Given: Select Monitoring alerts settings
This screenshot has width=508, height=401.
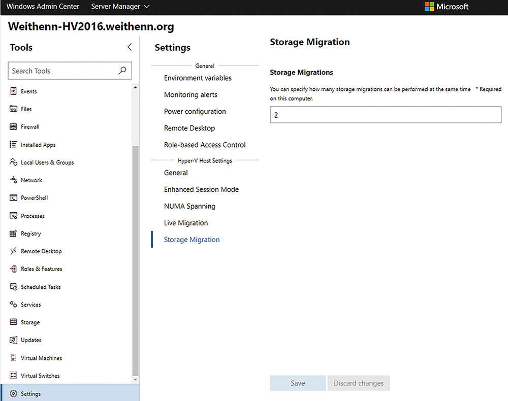Looking at the screenshot, I should click(190, 95).
